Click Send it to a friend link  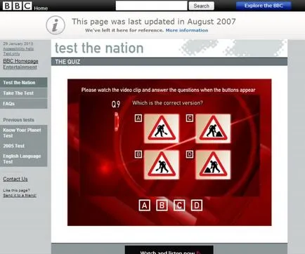pyautogui.click(x=20, y=195)
